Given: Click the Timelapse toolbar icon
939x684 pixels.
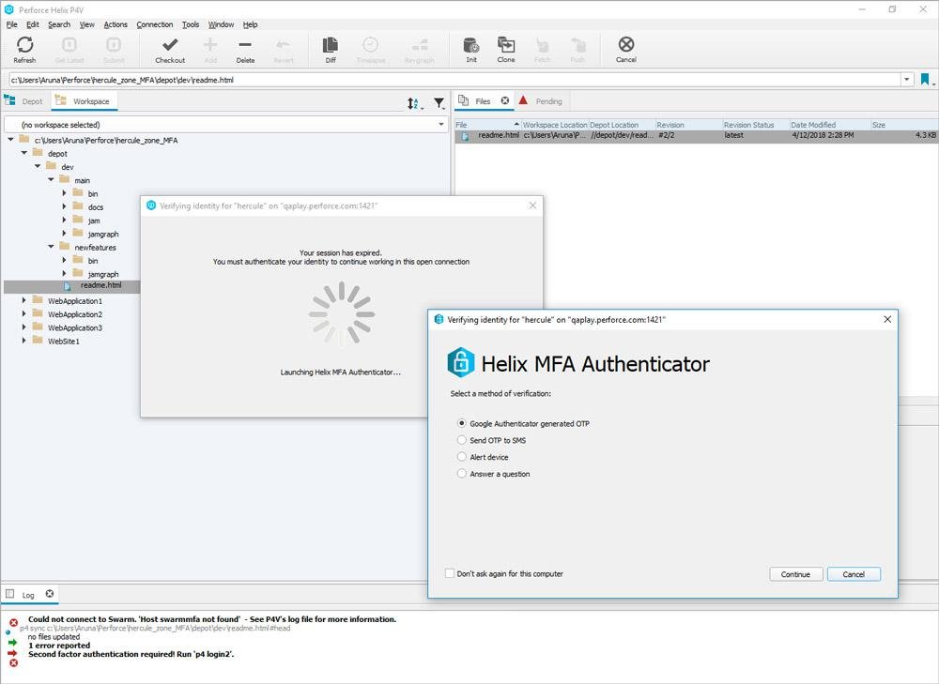Looking at the screenshot, I should pyautogui.click(x=370, y=45).
